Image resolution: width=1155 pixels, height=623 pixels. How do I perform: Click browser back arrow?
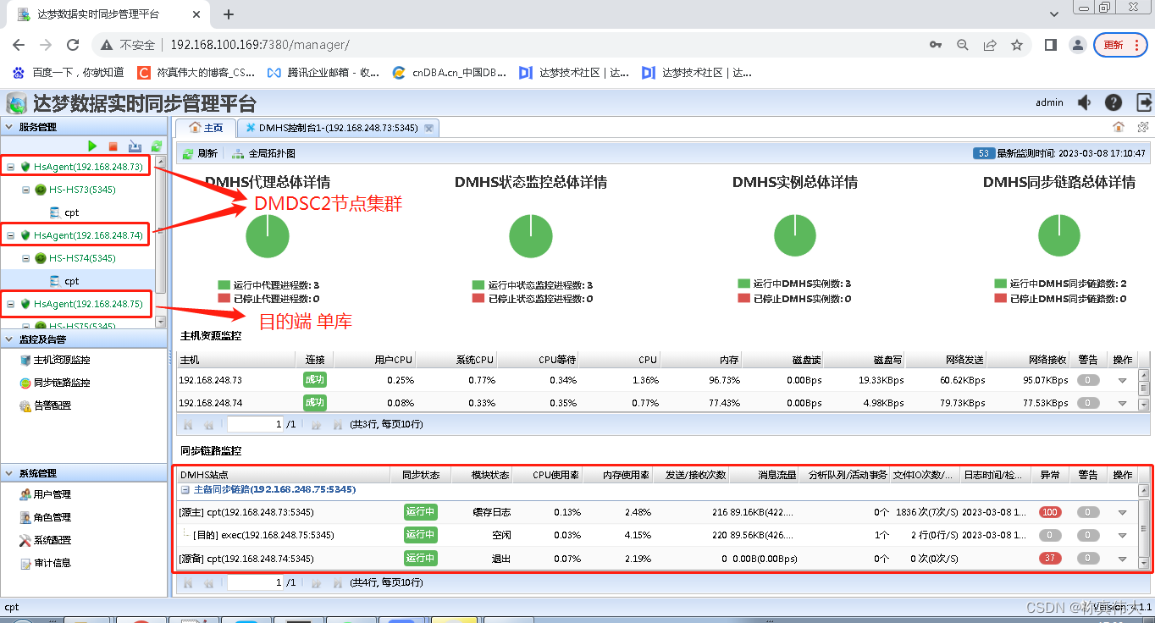[19, 45]
